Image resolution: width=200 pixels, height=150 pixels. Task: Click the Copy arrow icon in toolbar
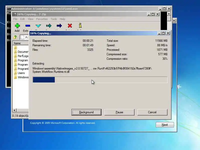tap(49, 26)
